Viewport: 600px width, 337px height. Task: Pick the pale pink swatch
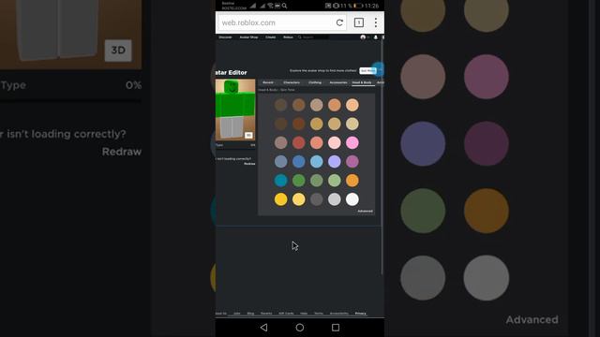point(334,142)
